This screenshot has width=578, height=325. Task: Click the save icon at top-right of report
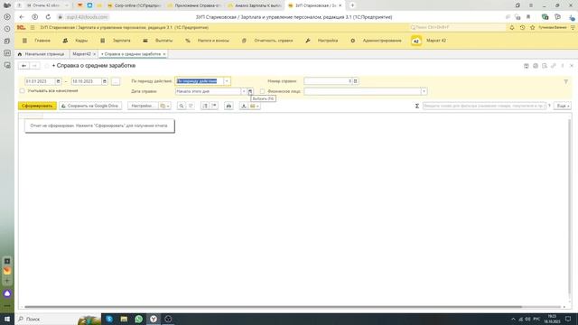(526, 66)
